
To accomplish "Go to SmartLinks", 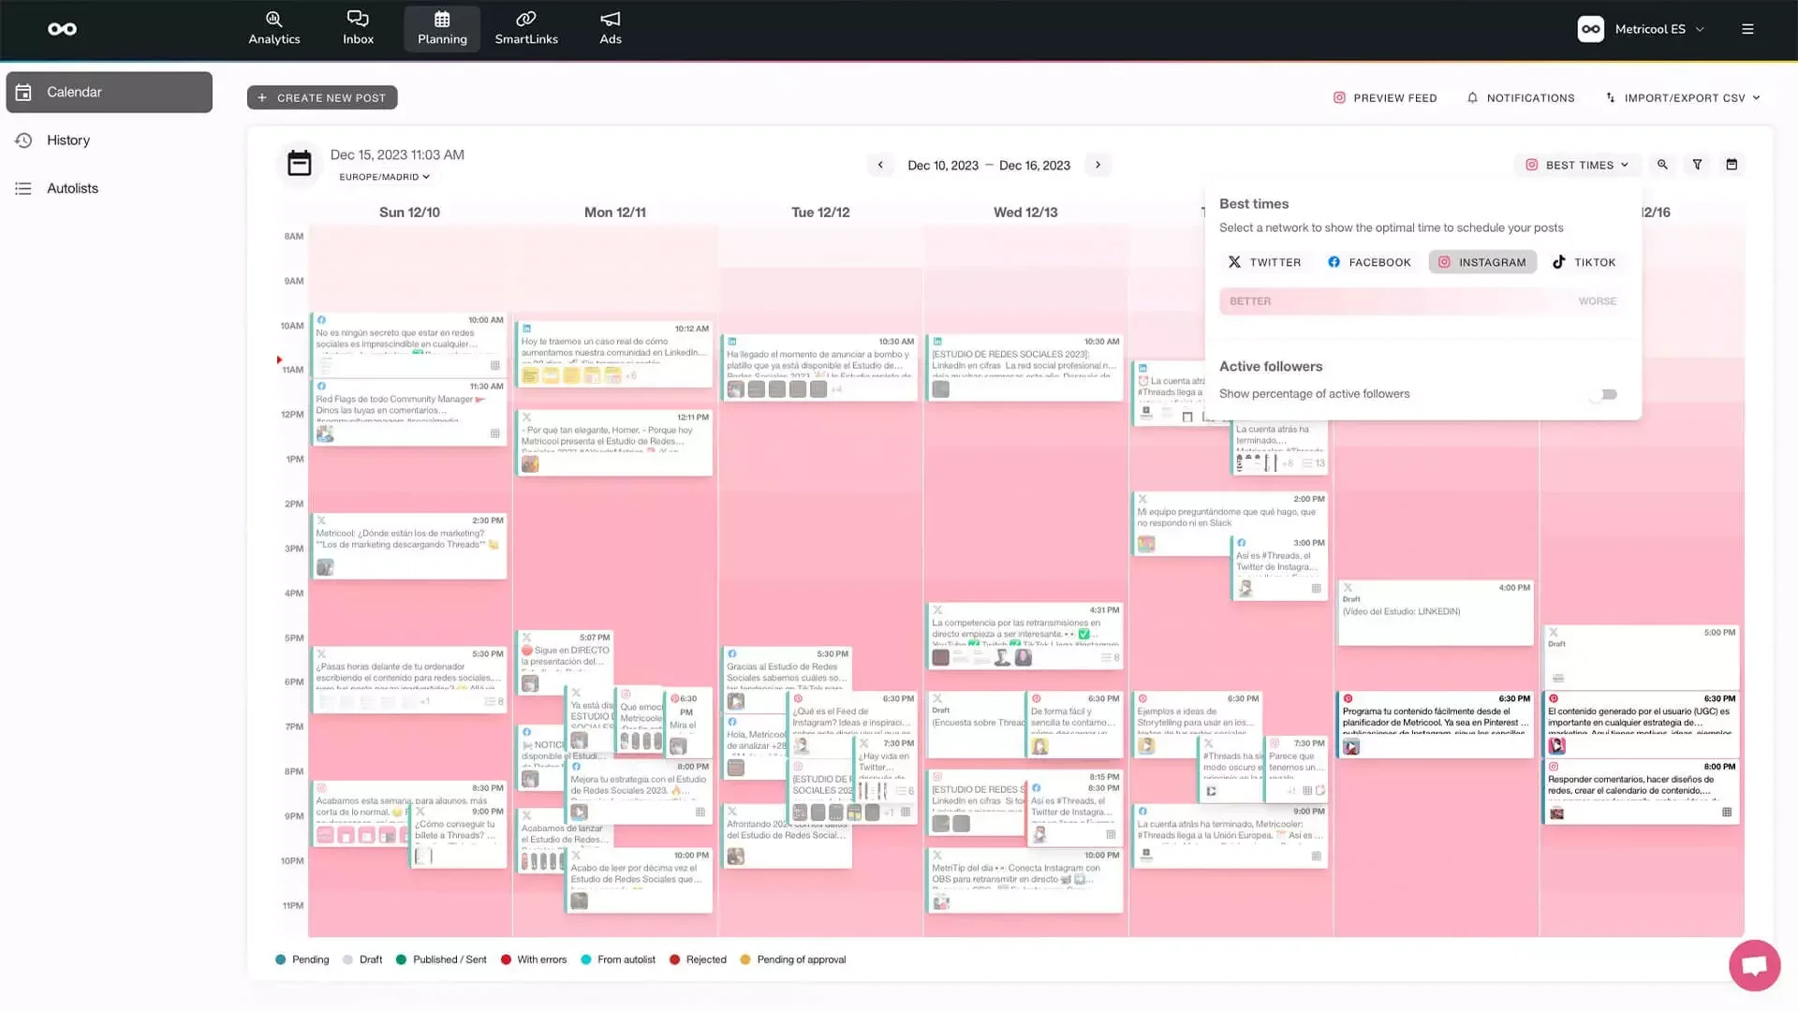I will 526,28.
